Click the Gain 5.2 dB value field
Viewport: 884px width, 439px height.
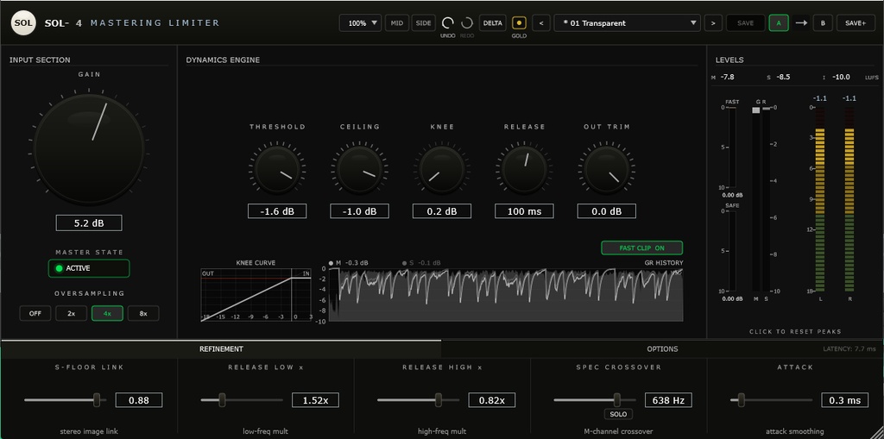tap(89, 223)
